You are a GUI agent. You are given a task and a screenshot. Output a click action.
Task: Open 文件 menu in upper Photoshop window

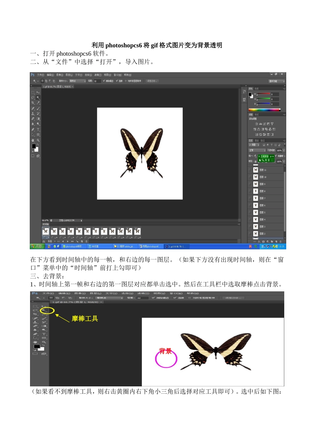click(x=41, y=75)
